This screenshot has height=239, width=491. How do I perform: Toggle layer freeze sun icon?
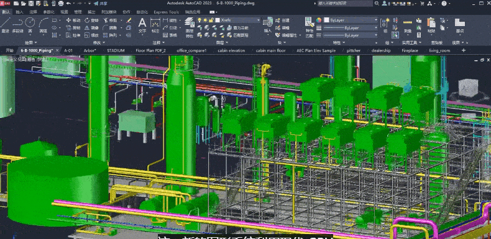205,20
